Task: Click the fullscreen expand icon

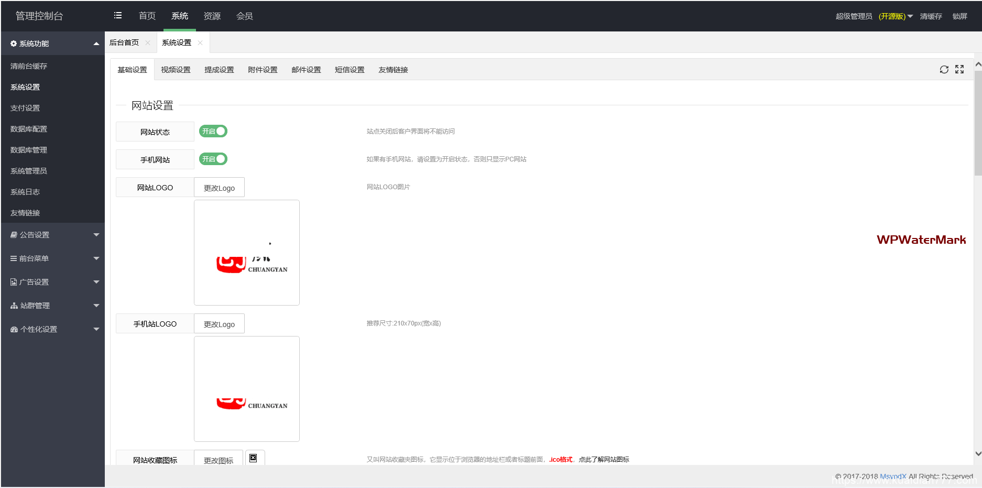Action: click(x=959, y=70)
